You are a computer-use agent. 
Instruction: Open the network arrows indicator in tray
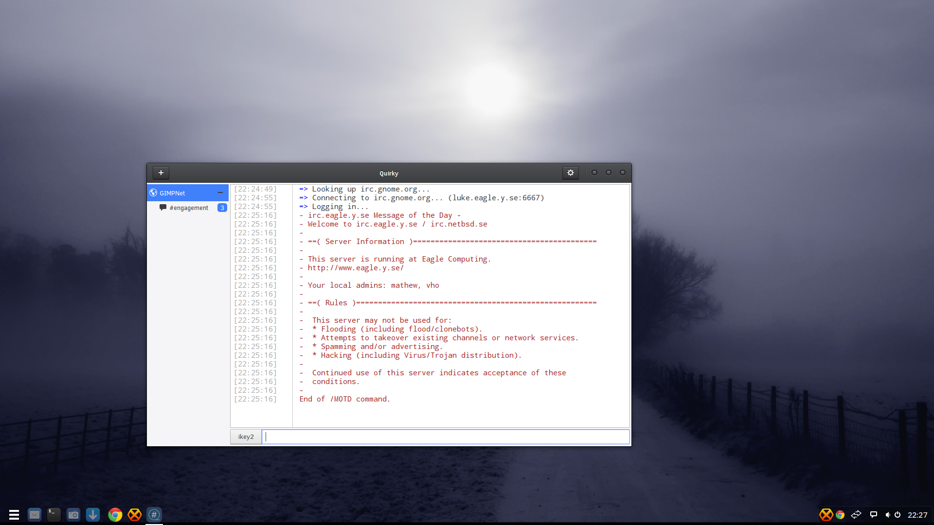pyautogui.click(x=856, y=514)
